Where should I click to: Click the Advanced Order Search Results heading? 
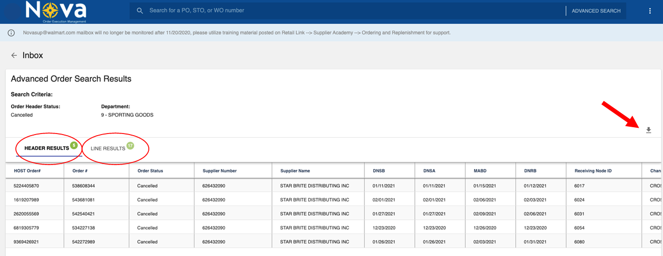(x=71, y=79)
